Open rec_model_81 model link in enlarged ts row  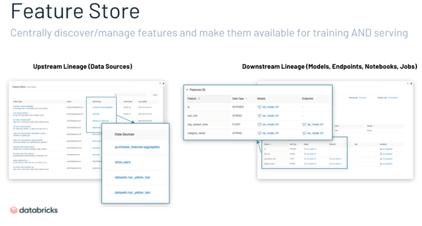270,107
